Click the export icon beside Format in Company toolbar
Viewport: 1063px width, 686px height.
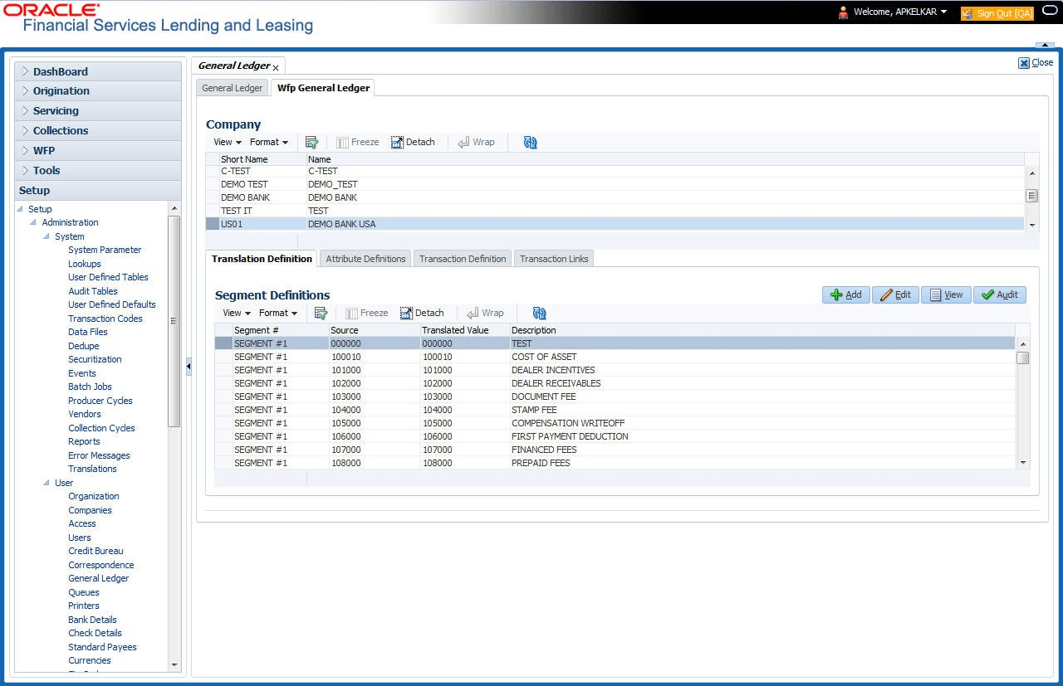[x=311, y=142]
